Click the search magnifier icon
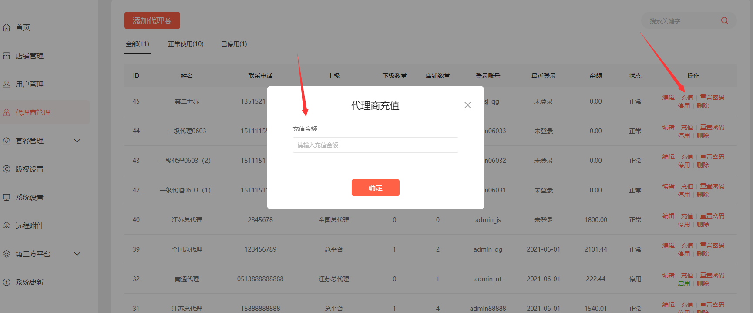Screen dimensions: 753x313 click(724, 20)
